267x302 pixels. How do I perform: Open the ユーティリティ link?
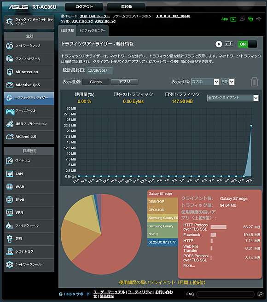[x=140, y=292]
